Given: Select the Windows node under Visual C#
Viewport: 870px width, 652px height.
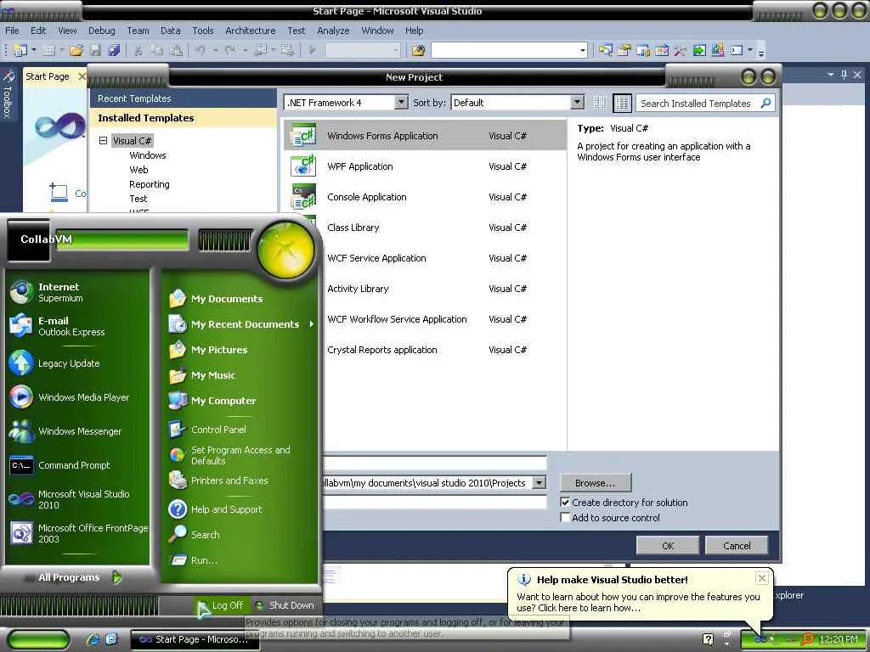Looking at the screenshot, I should 148,155.
